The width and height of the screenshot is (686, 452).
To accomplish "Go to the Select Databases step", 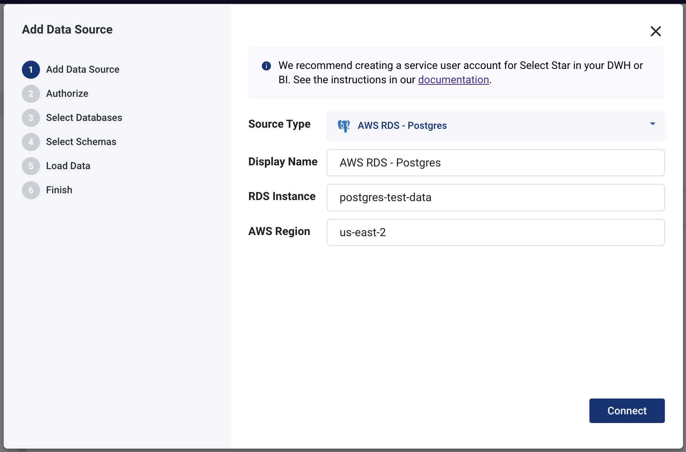I will [x=84, y=118].
